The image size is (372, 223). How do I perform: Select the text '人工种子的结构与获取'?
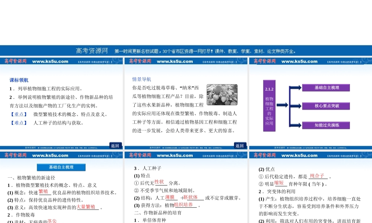[58, 123]
